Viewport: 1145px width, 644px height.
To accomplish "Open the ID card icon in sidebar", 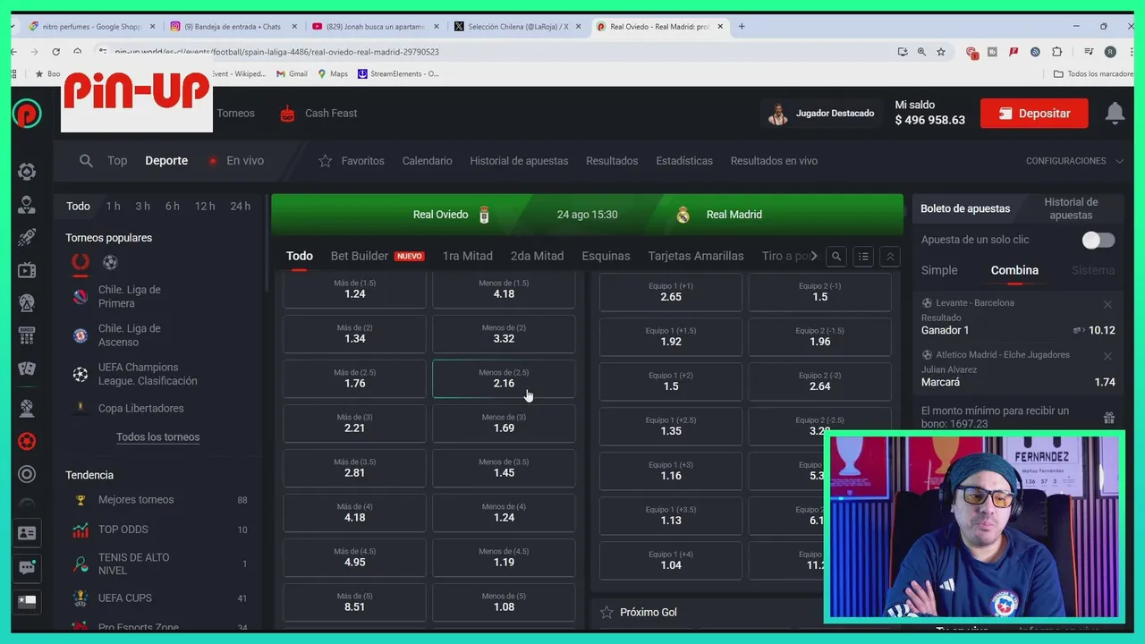I will coord(27,533).
